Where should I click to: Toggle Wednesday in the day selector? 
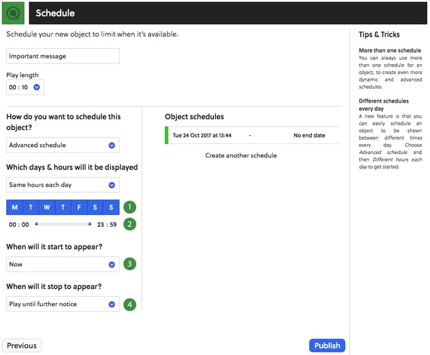[x=47, y=207]
